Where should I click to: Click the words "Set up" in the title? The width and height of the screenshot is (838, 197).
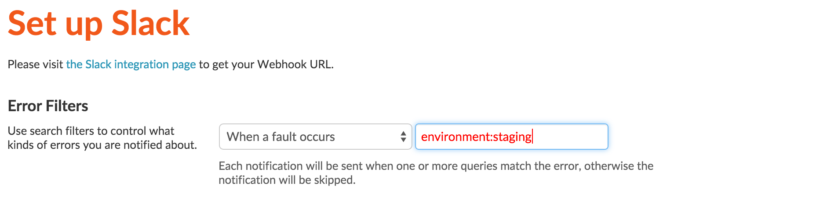pos(55,24)
